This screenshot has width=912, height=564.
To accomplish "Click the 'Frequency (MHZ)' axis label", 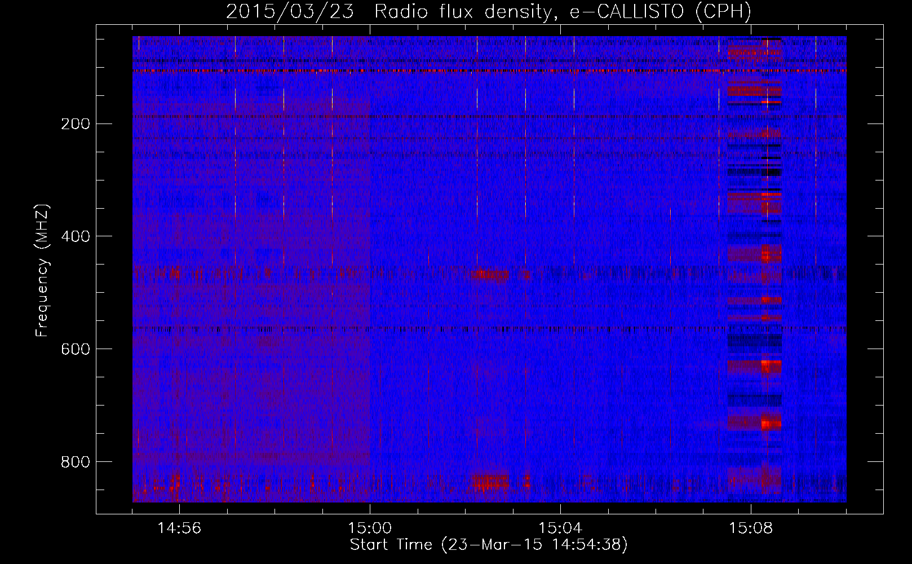I will [42, 271].
